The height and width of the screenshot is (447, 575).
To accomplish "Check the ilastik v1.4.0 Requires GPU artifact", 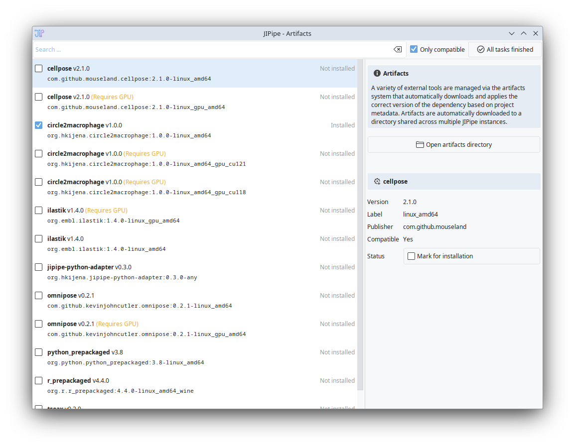I will pyautogui.click(x=38, y=210).
